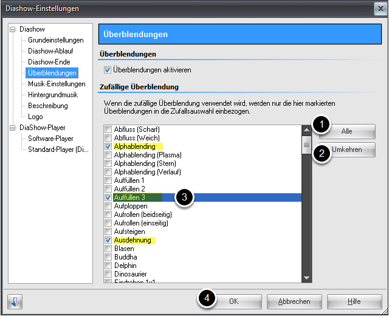Open help with the Hilfe button
The height and width of the screenshot is (316, 389).
(354, 301)
